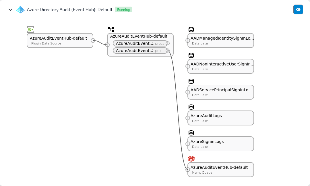Click the output port of the second AzureAuditEvent.. row
Viewport: 310px width, 186px height.
pos(168,51)
